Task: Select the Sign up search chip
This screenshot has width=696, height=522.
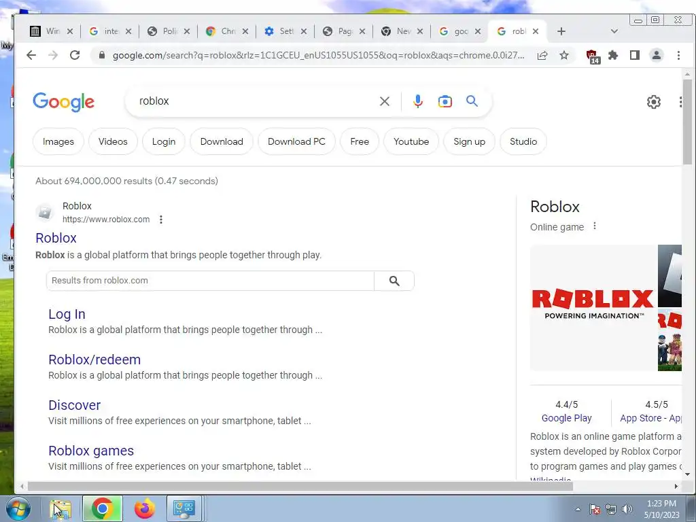Action: (469, 141)
